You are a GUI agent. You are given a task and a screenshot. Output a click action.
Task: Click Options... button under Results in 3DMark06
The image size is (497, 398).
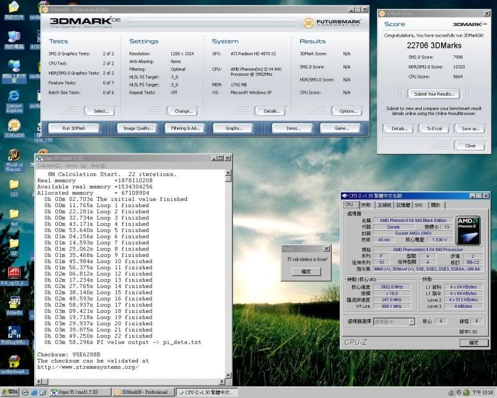coord(348,111)
